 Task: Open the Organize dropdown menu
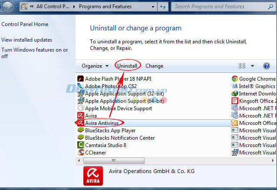tap(95, 66)
